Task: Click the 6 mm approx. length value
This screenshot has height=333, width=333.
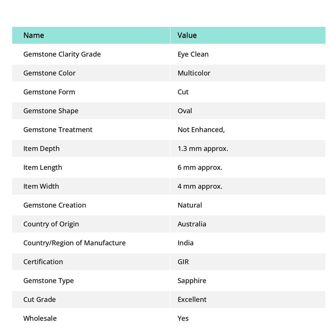Action: pyautogui.click(x=200, y=167)
